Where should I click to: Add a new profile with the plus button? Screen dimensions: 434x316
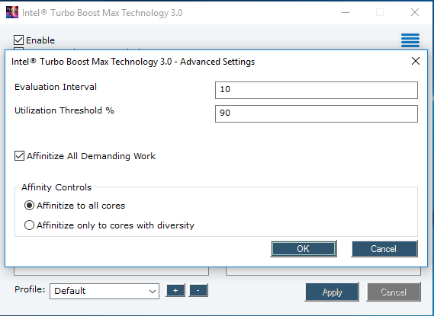(x=175, y=291)
